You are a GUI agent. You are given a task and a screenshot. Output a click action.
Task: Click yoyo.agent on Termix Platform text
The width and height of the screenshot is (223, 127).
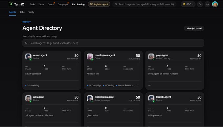[x=163, y=74]
